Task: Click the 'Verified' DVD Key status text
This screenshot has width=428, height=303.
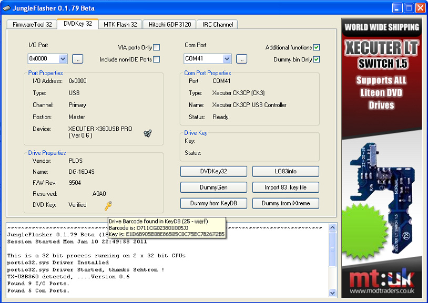Action: (77, 205)
